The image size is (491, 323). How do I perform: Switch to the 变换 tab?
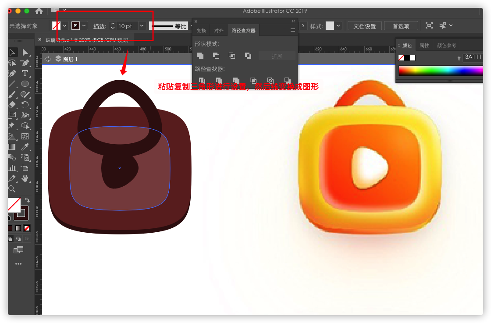coord(201,30)
